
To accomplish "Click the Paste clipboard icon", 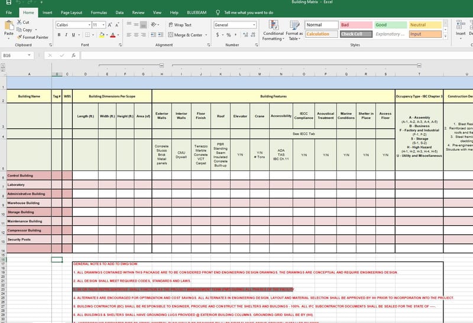I will point(8,25).
